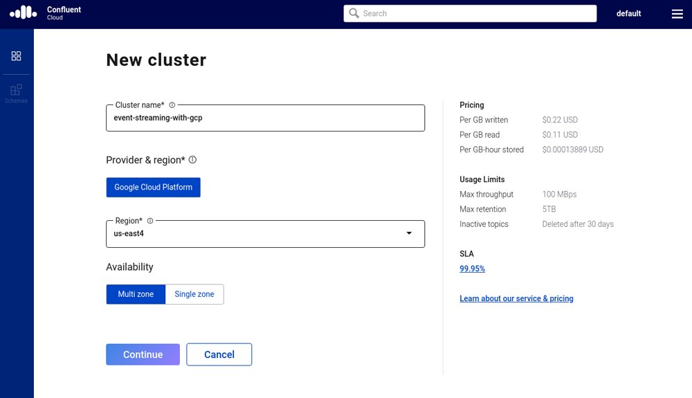Click the Usage Limits heading
Screen dimensions: 692x398
point(482,179)
